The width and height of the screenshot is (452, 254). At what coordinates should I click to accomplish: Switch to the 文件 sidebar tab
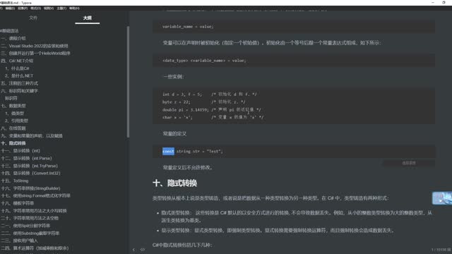click(33, 18)
